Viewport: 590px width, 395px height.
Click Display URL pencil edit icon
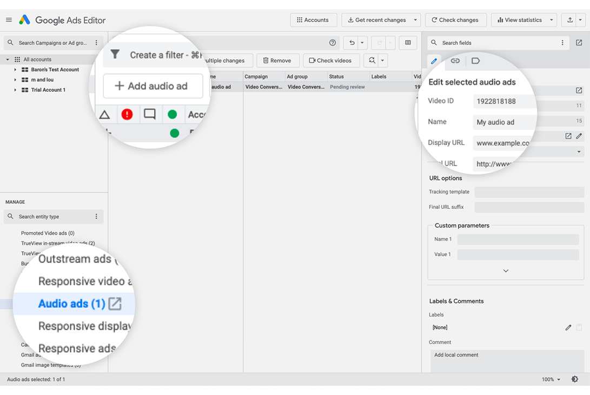pos(579,136)
